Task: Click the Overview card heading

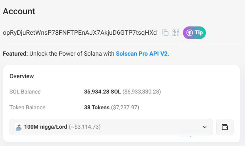Action: click(22, 76)
